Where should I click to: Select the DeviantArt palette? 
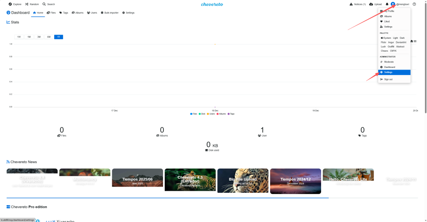click(401, 42)
